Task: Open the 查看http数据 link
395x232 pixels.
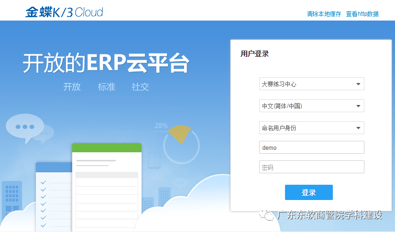Action: point(362,14)
